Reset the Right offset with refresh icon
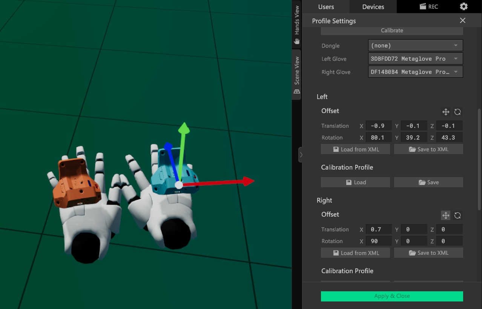The height and width of the screenshot is (309, 482). point(457,216)
